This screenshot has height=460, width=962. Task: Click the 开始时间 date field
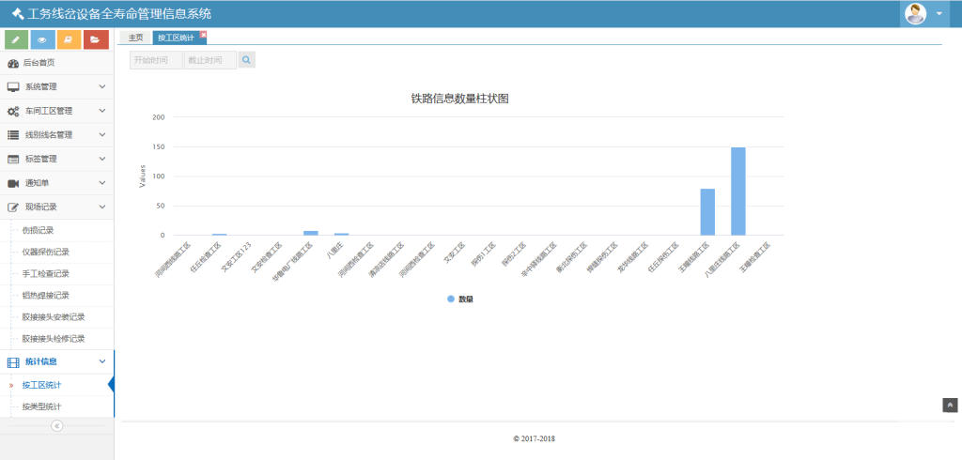(156, 60)
